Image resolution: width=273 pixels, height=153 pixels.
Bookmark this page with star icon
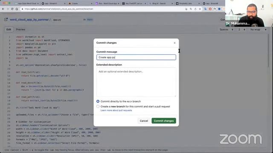(200, 9)
